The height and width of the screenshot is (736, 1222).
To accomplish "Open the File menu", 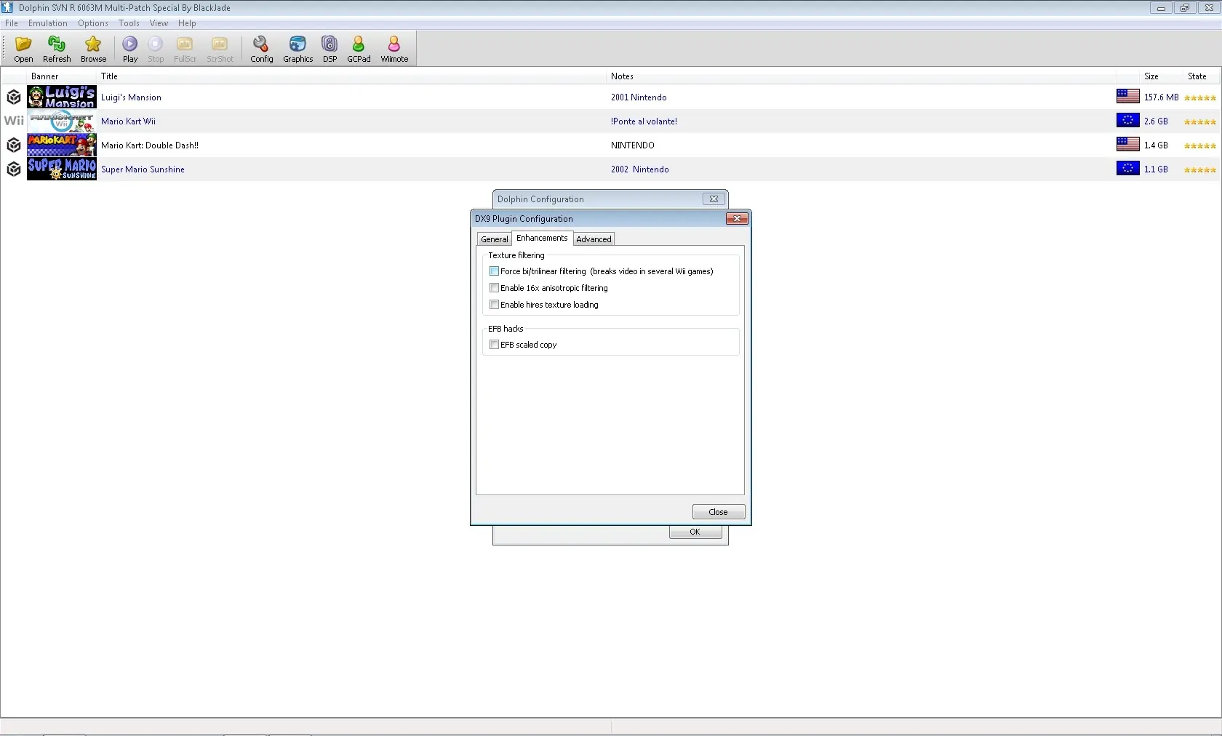I will [x=12, y=23].
